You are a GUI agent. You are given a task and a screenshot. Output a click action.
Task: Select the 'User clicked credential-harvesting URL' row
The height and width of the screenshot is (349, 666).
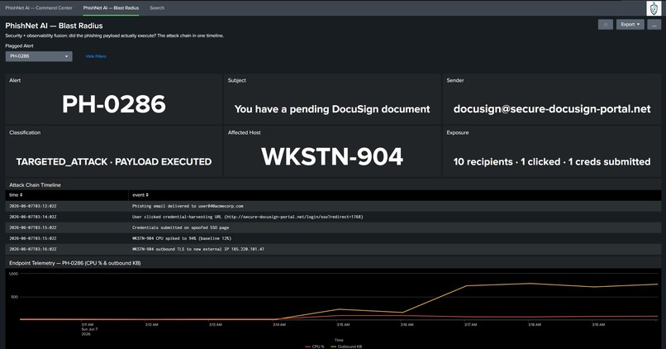click(x=333, y=217)
